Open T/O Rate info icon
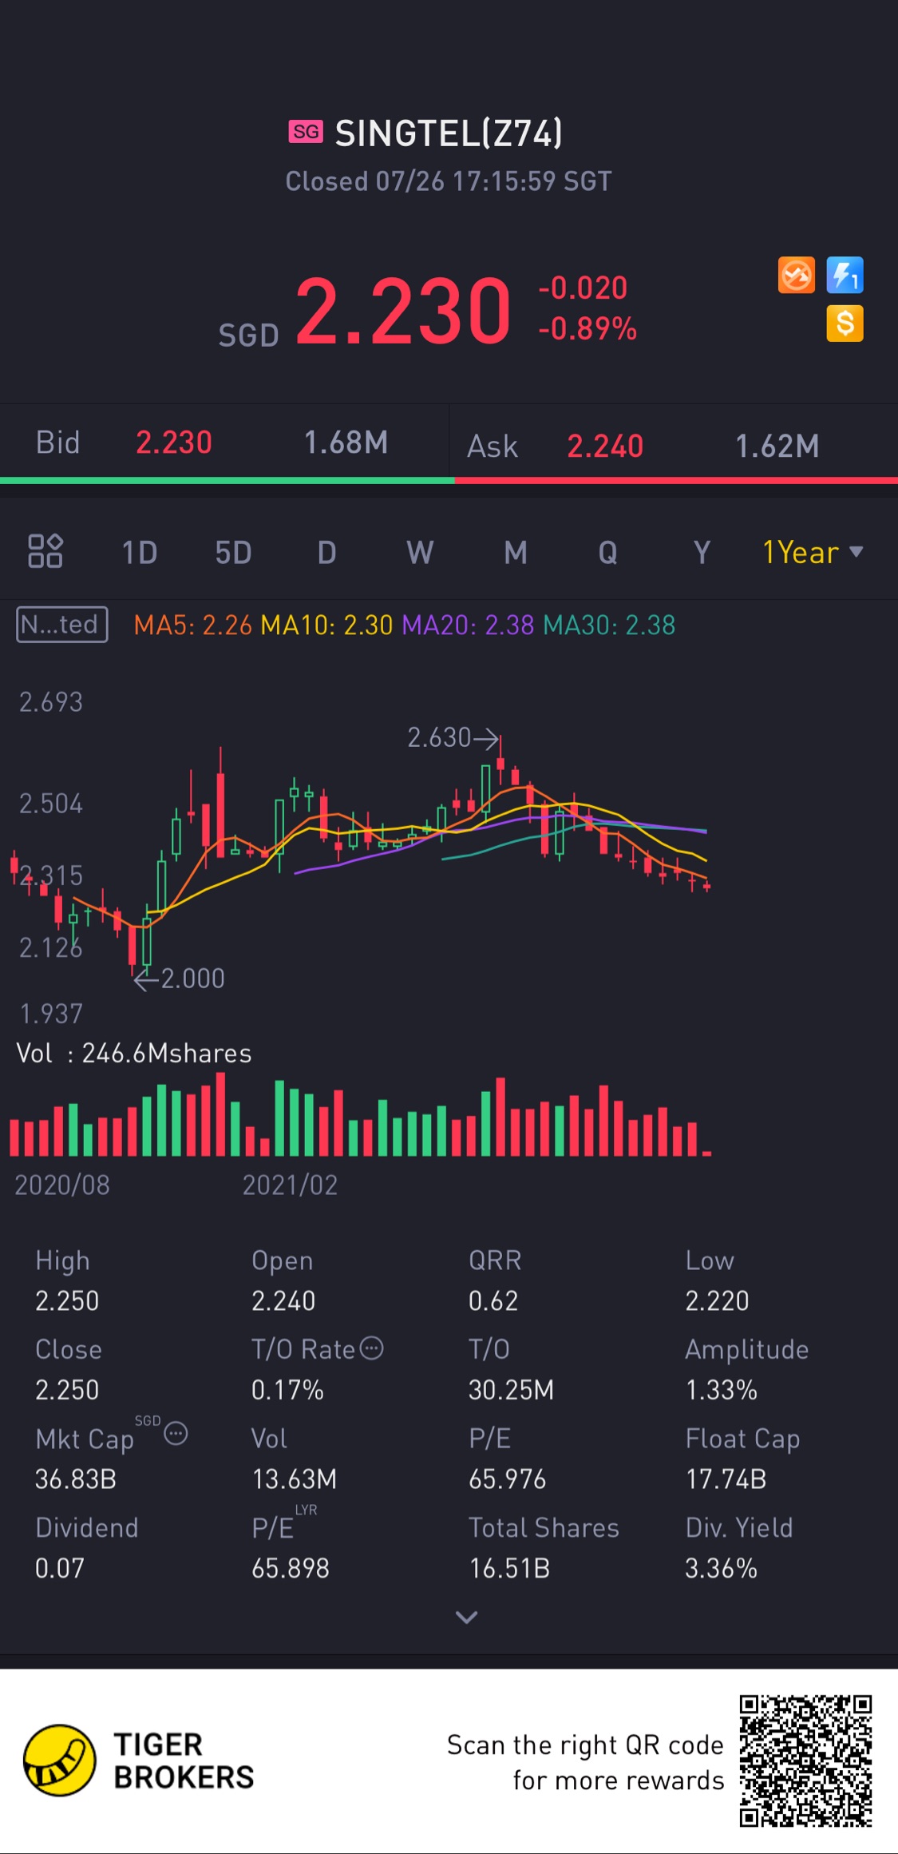This screenshot has height=1854, width=898. point(371,1348)
